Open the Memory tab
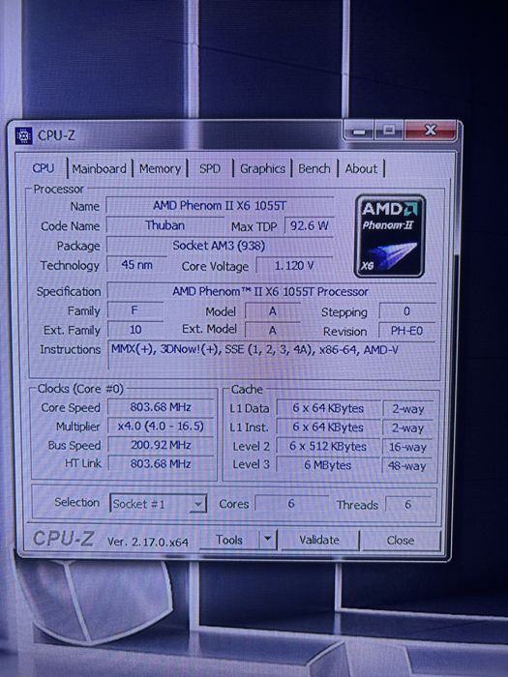 (x=160, y=168)
